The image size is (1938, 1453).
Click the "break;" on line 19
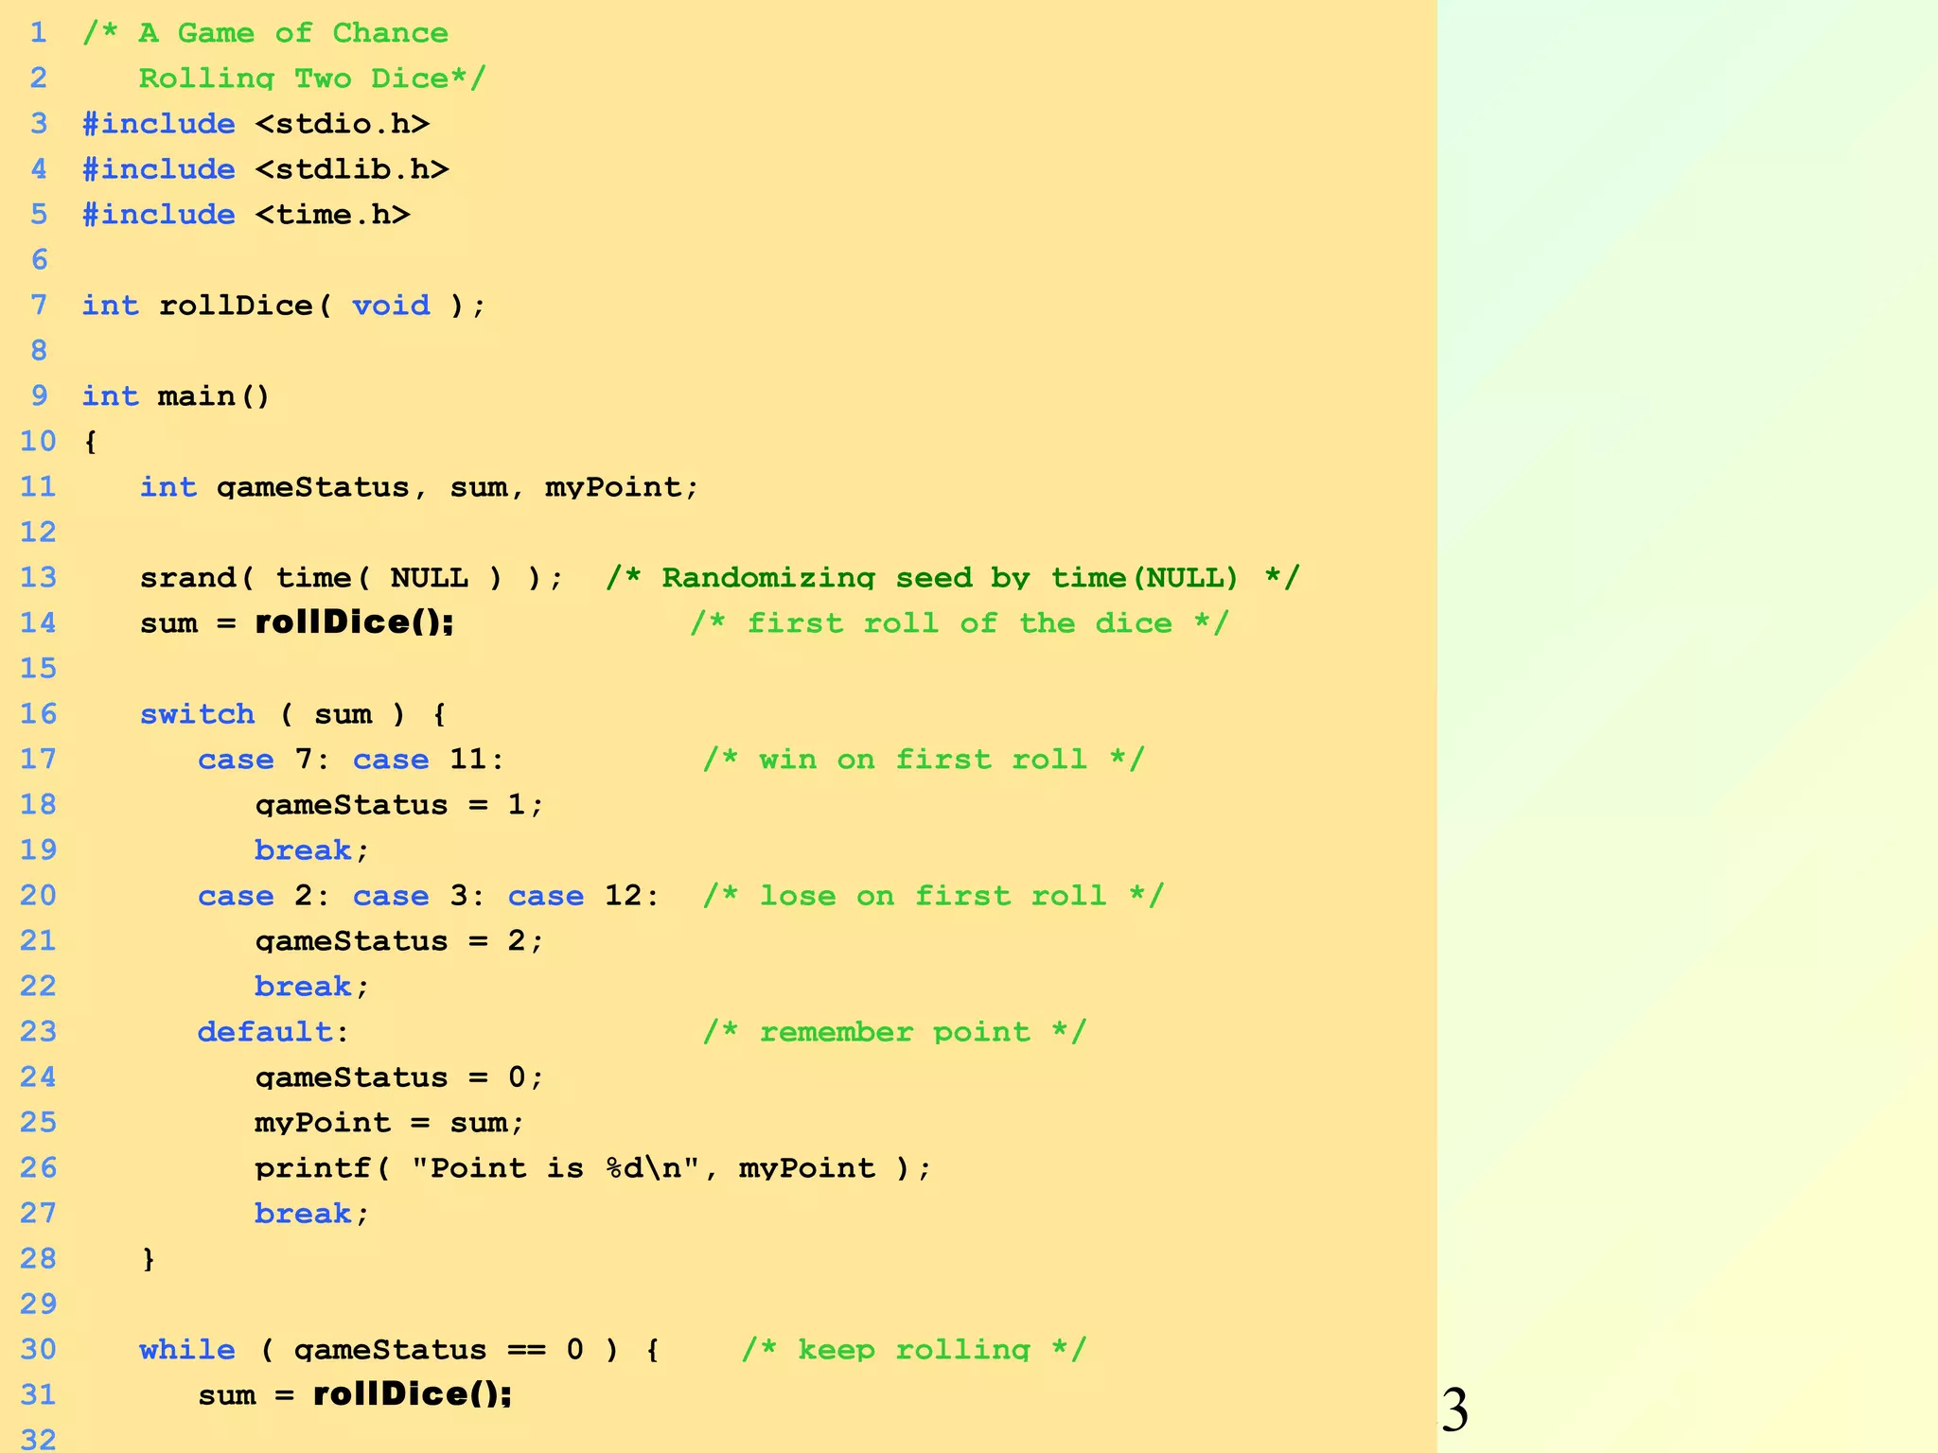coord(311,850)
